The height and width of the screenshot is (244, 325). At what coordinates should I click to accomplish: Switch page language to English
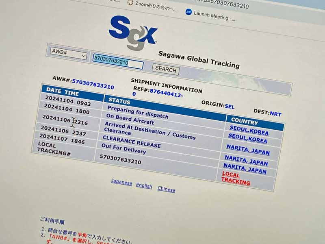click(x=144, y=186)
